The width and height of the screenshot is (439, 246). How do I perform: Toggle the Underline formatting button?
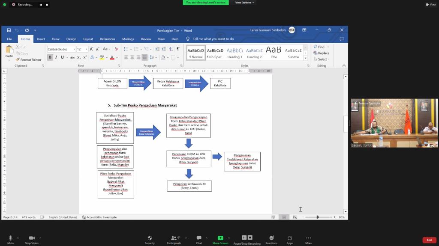coord(62,57)
